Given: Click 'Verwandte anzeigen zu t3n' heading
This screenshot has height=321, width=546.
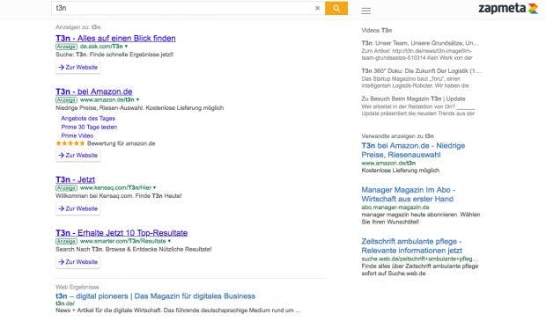Looking at the screenshot, I should [397, 136].
